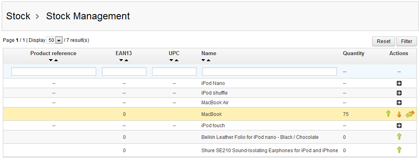Click the 7 result(s) count text
The height and width of the screenshot is (159, 419).
(x=78, y=40)
